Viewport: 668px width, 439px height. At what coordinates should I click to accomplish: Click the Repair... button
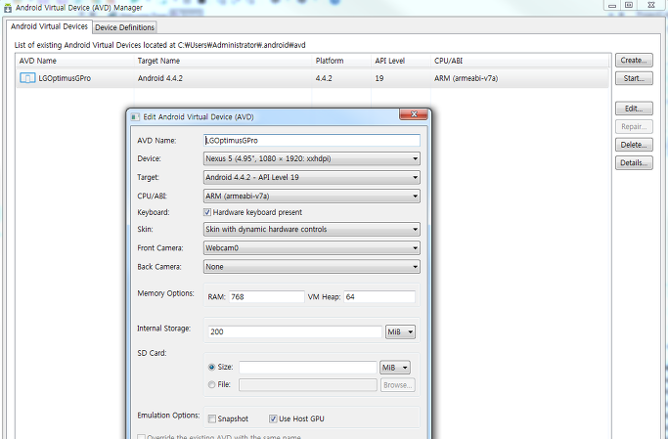(634, 126)
